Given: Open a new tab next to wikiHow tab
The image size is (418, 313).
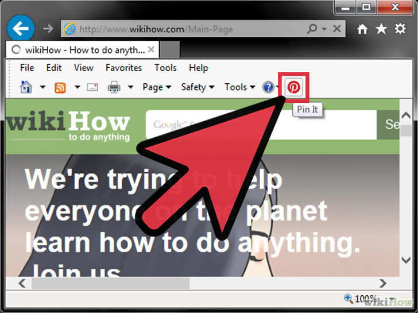Looking at the screenshot, I should click(x=169, y=49).
